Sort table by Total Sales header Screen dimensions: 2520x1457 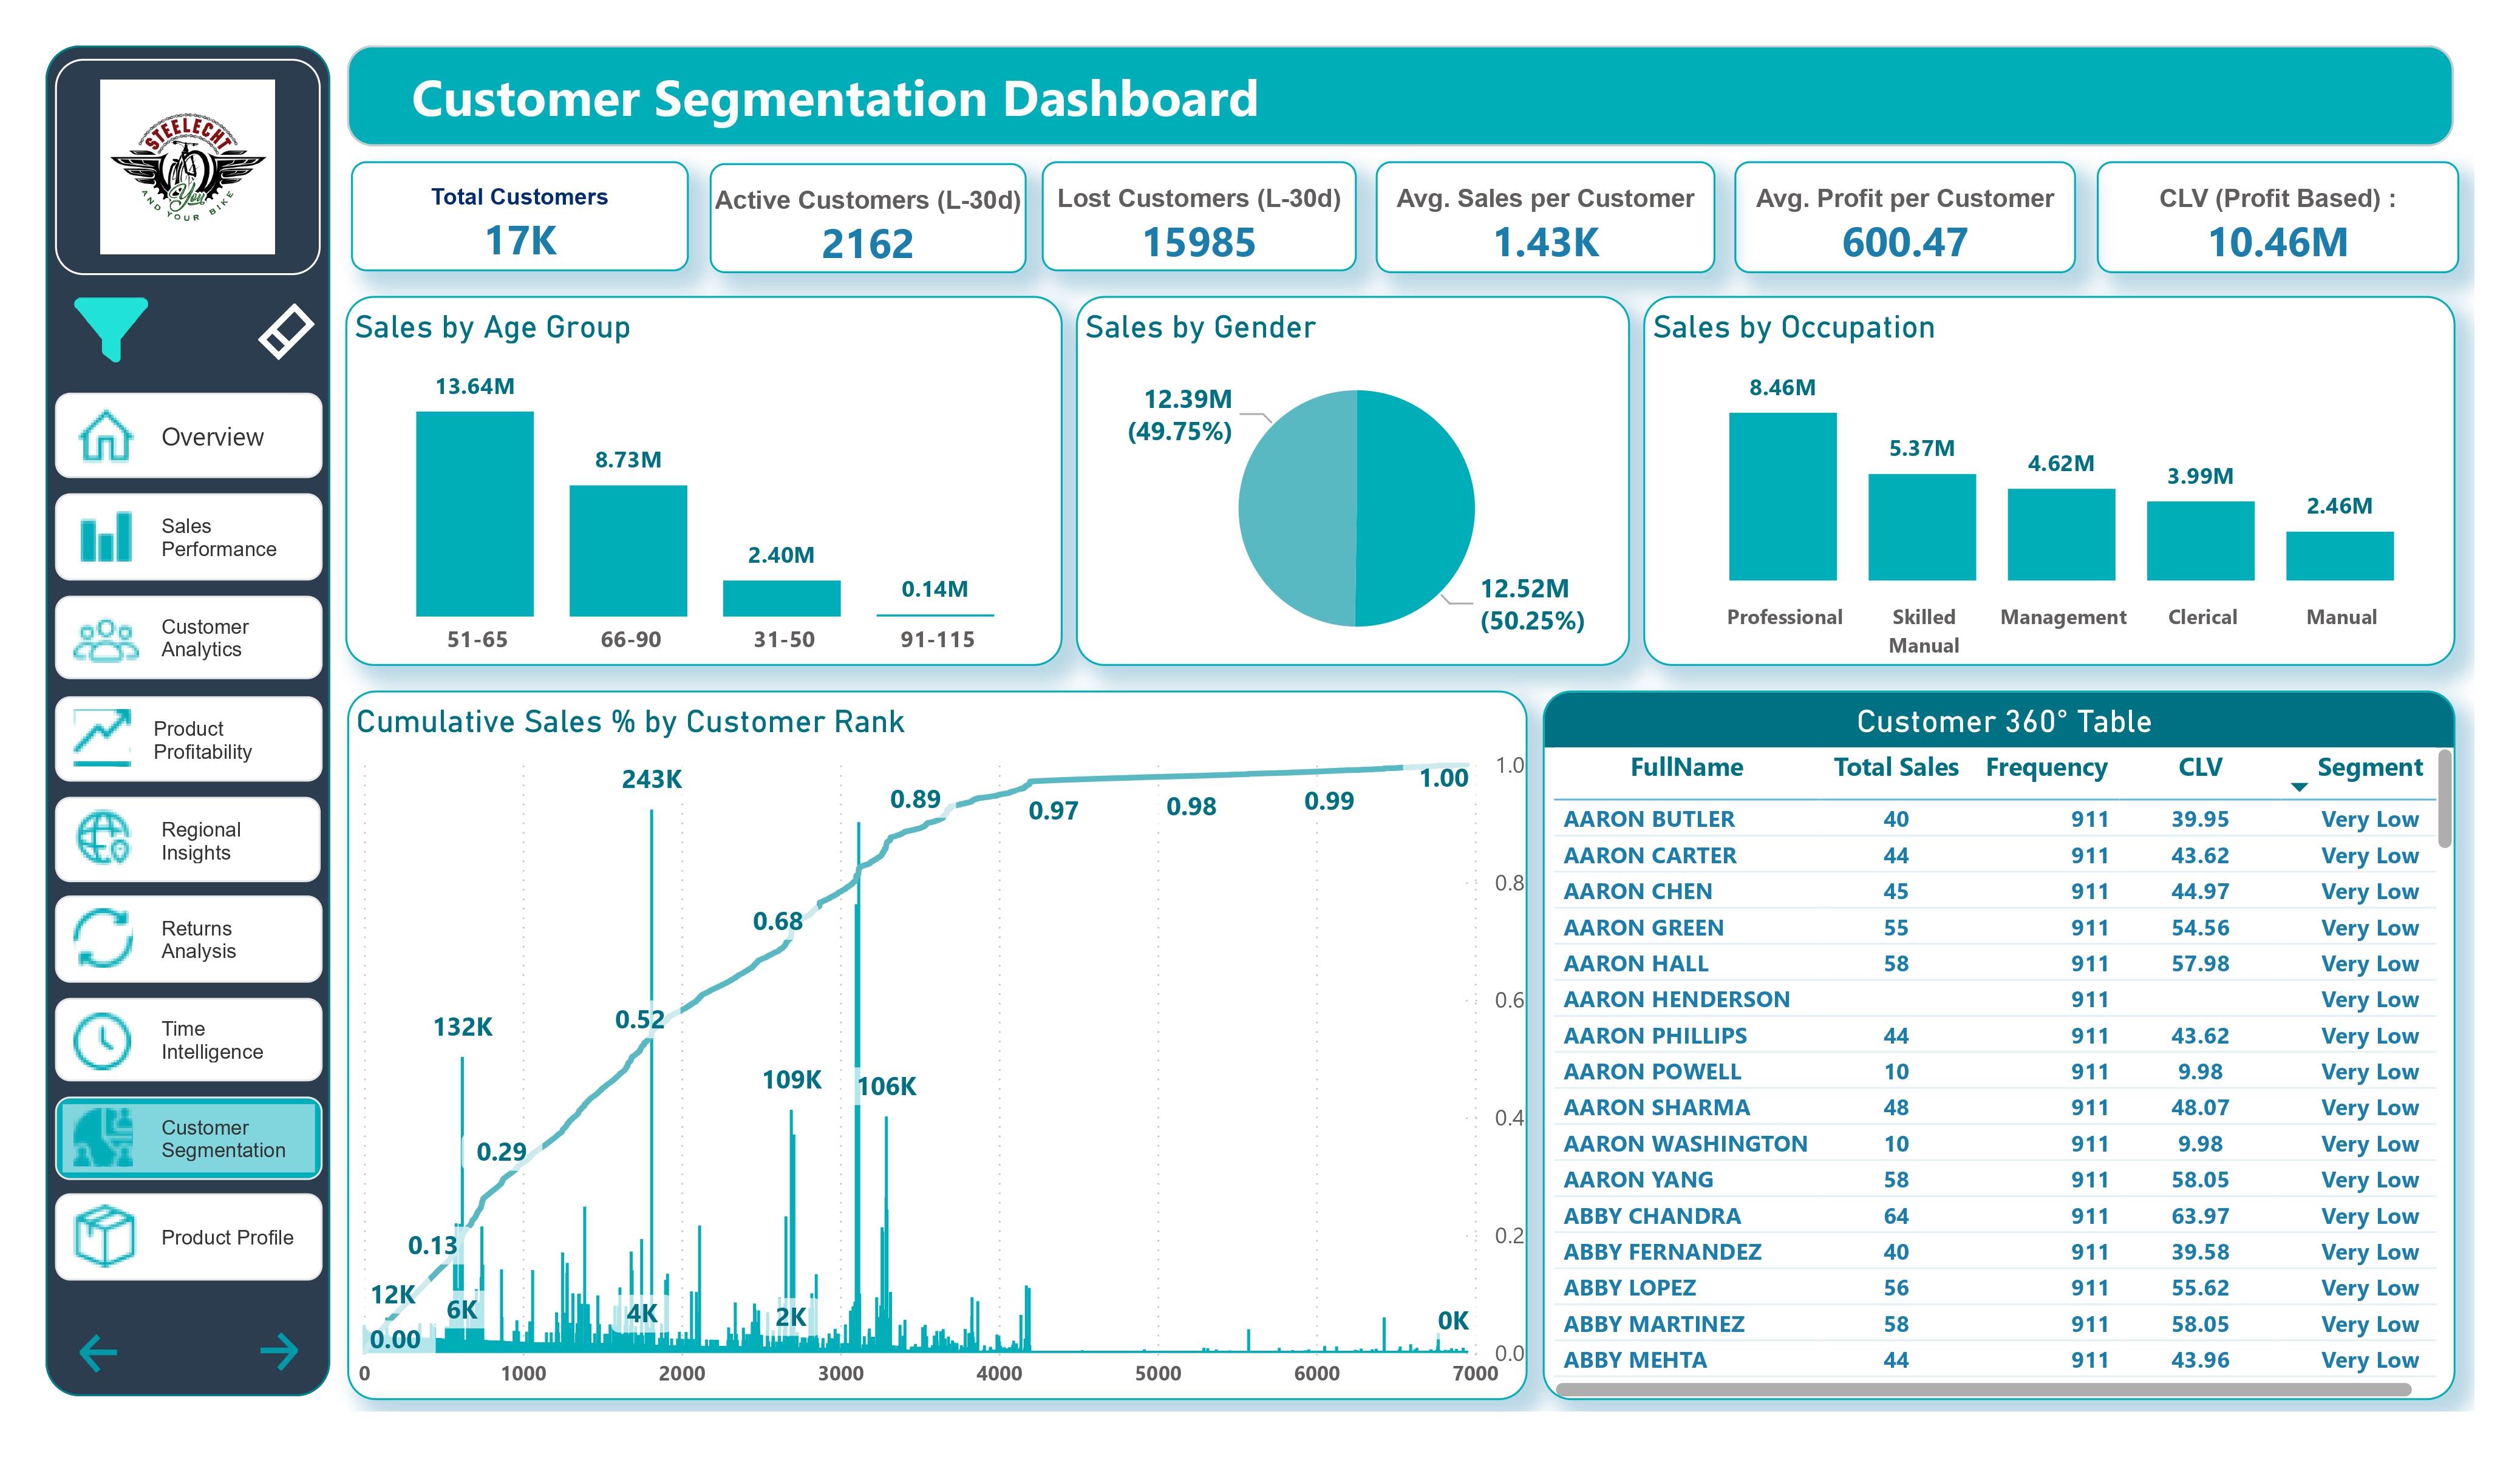(1895, 767)
